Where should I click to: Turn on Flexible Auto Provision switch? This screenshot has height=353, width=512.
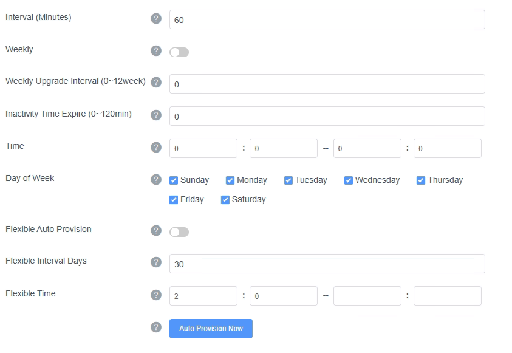[179, 232]
